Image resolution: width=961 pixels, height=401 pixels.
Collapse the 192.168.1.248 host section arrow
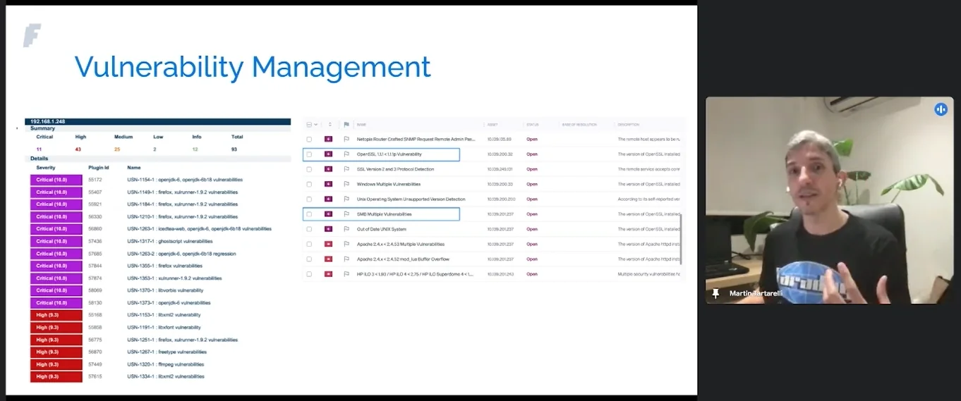tap(18, 128)
